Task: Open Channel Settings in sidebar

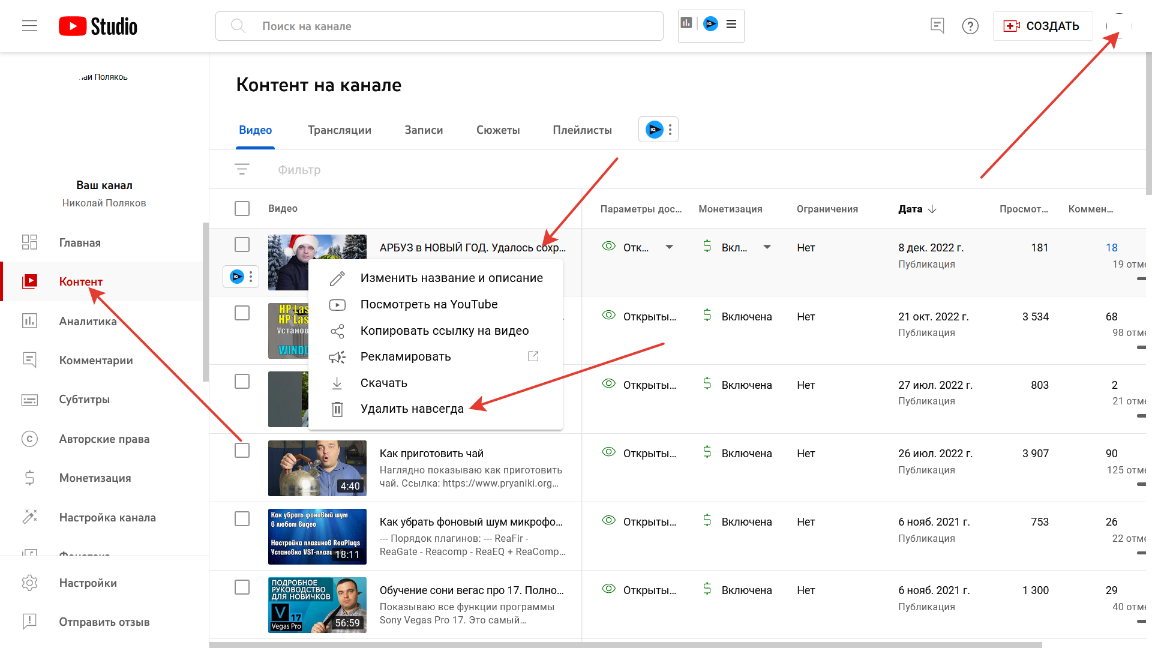Action: point(109,517)
